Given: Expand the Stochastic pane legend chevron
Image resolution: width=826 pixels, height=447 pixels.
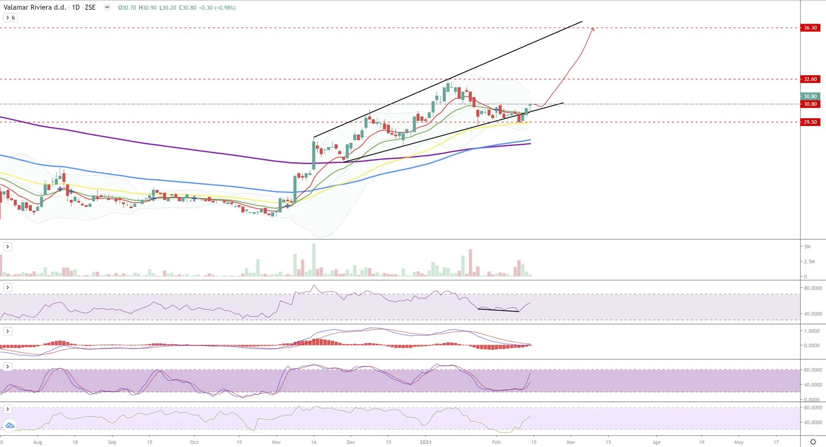Looking at the screenshot, I should [x=8, y=367].
